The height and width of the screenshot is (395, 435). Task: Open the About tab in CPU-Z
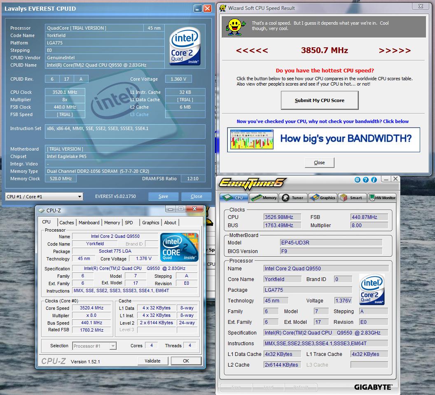tap(170, 223)
